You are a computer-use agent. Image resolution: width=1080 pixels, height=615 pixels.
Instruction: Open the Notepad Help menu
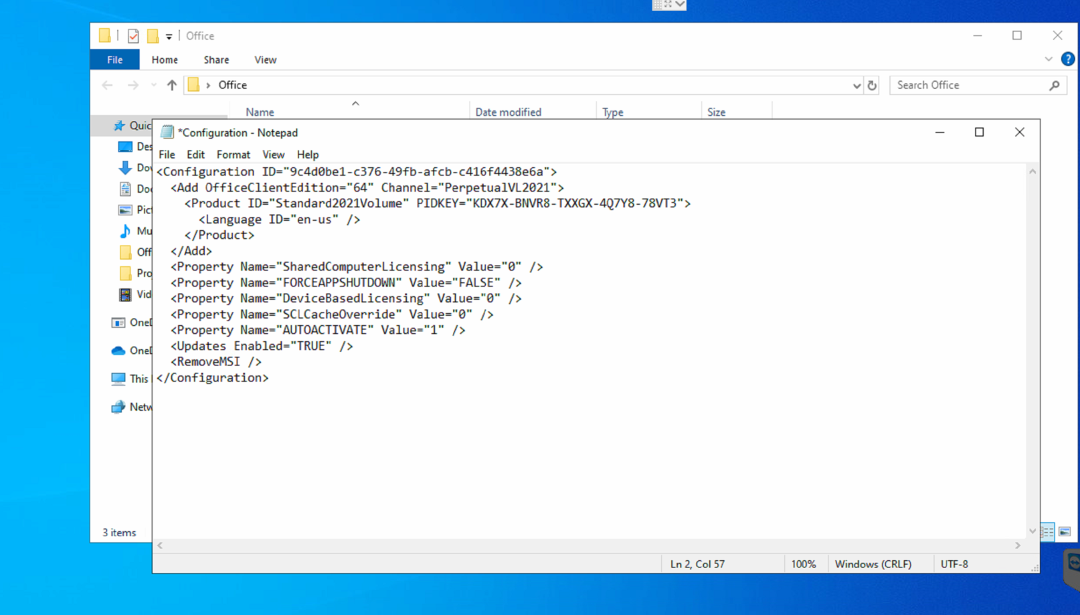click(x=308, y=155)
